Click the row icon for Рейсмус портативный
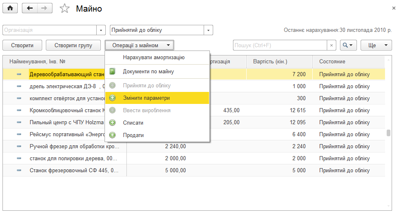The height and width of the screenshot is (212, 397). pos(19,134)
